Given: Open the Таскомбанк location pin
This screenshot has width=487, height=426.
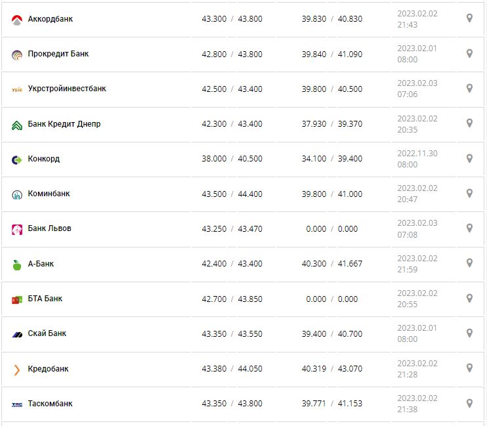Looking at the screenshot, I should click(x=469, y=403).
